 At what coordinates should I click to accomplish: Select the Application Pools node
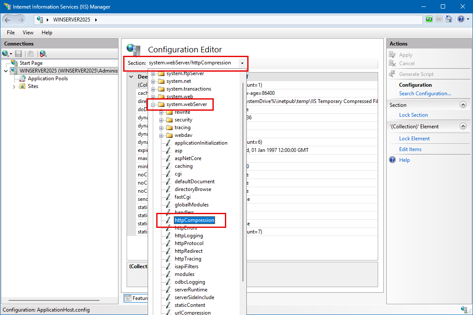pos(48,79)
